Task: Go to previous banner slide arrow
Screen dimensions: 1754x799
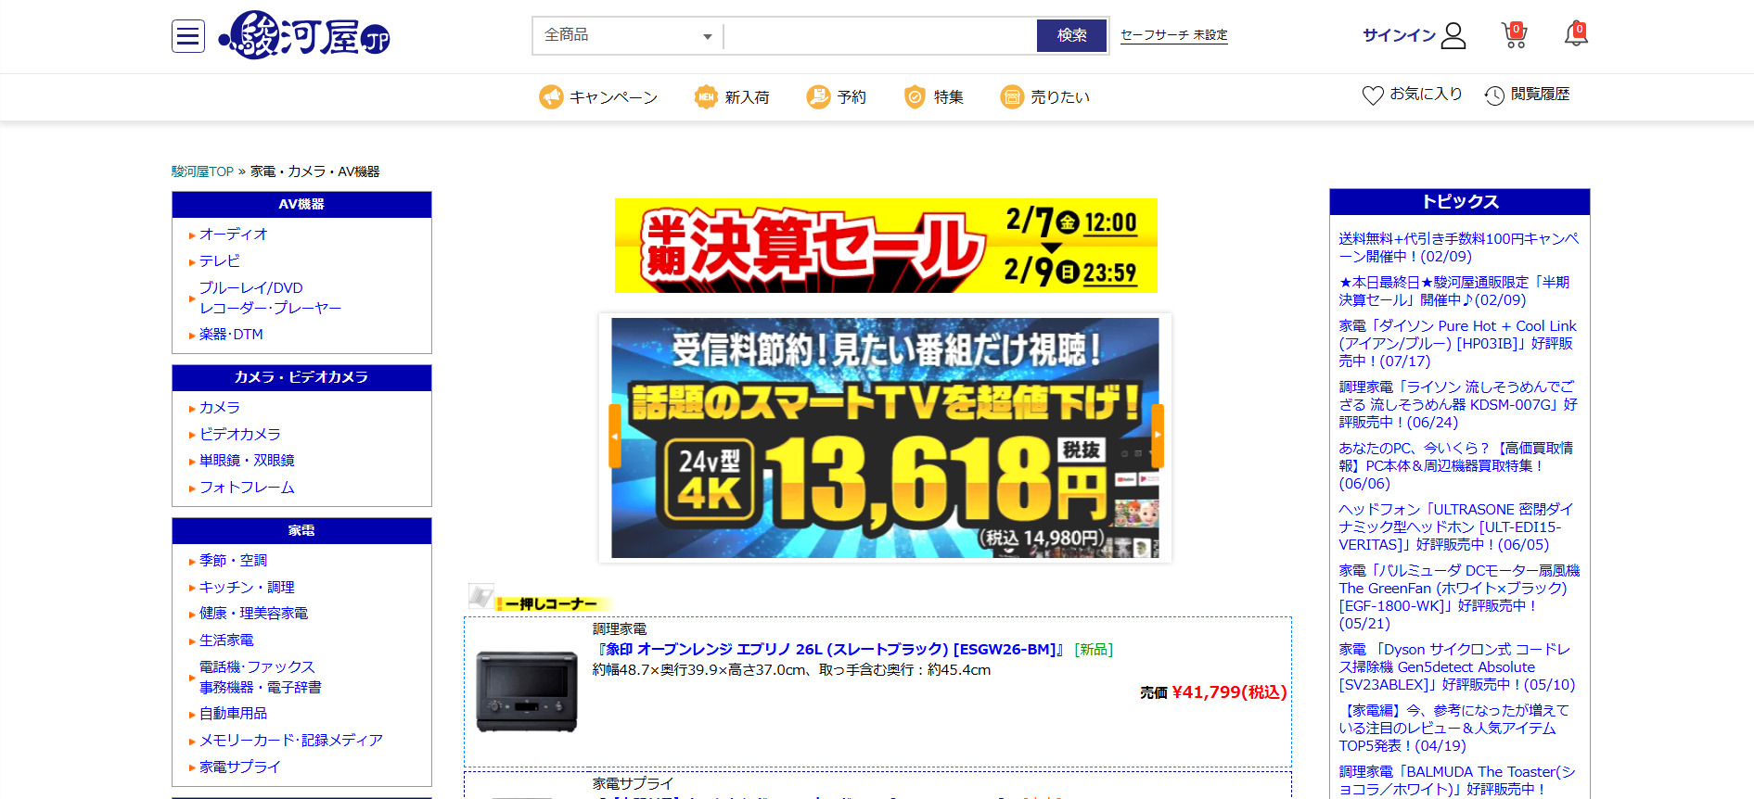Action: 614,436
